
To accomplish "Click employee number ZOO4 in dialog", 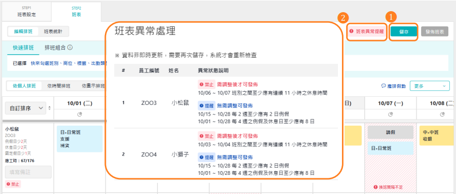I will coord(149,154).
